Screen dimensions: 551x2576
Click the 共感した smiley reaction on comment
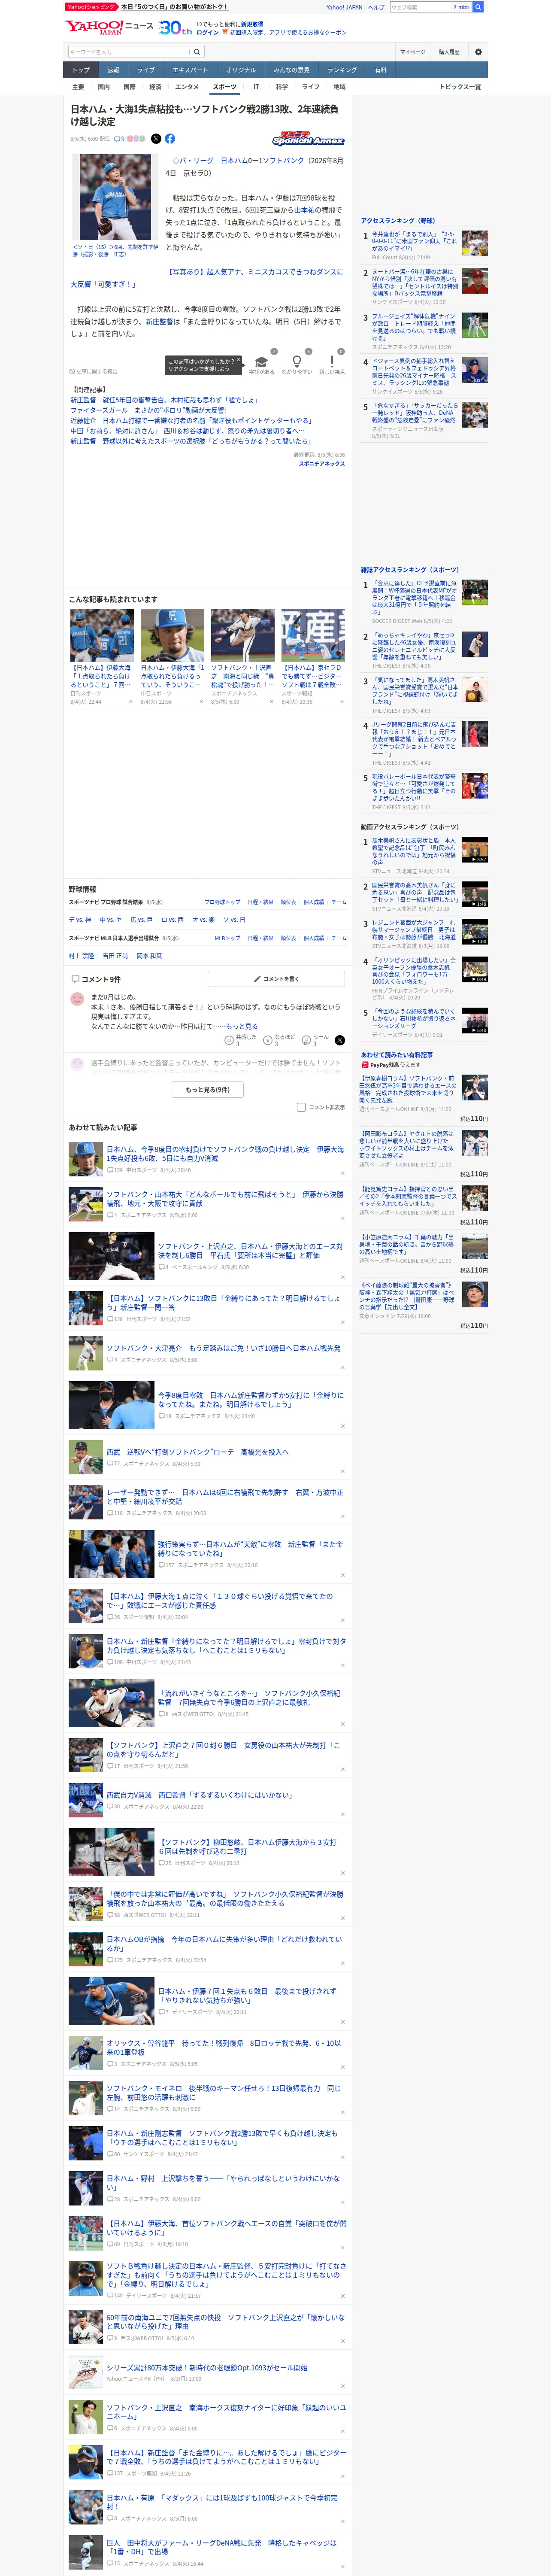click(230, 1040)
